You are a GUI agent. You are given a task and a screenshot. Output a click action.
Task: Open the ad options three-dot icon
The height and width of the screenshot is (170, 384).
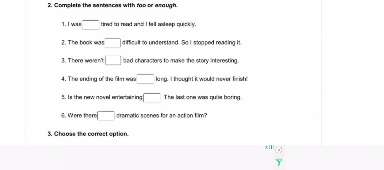271,147
